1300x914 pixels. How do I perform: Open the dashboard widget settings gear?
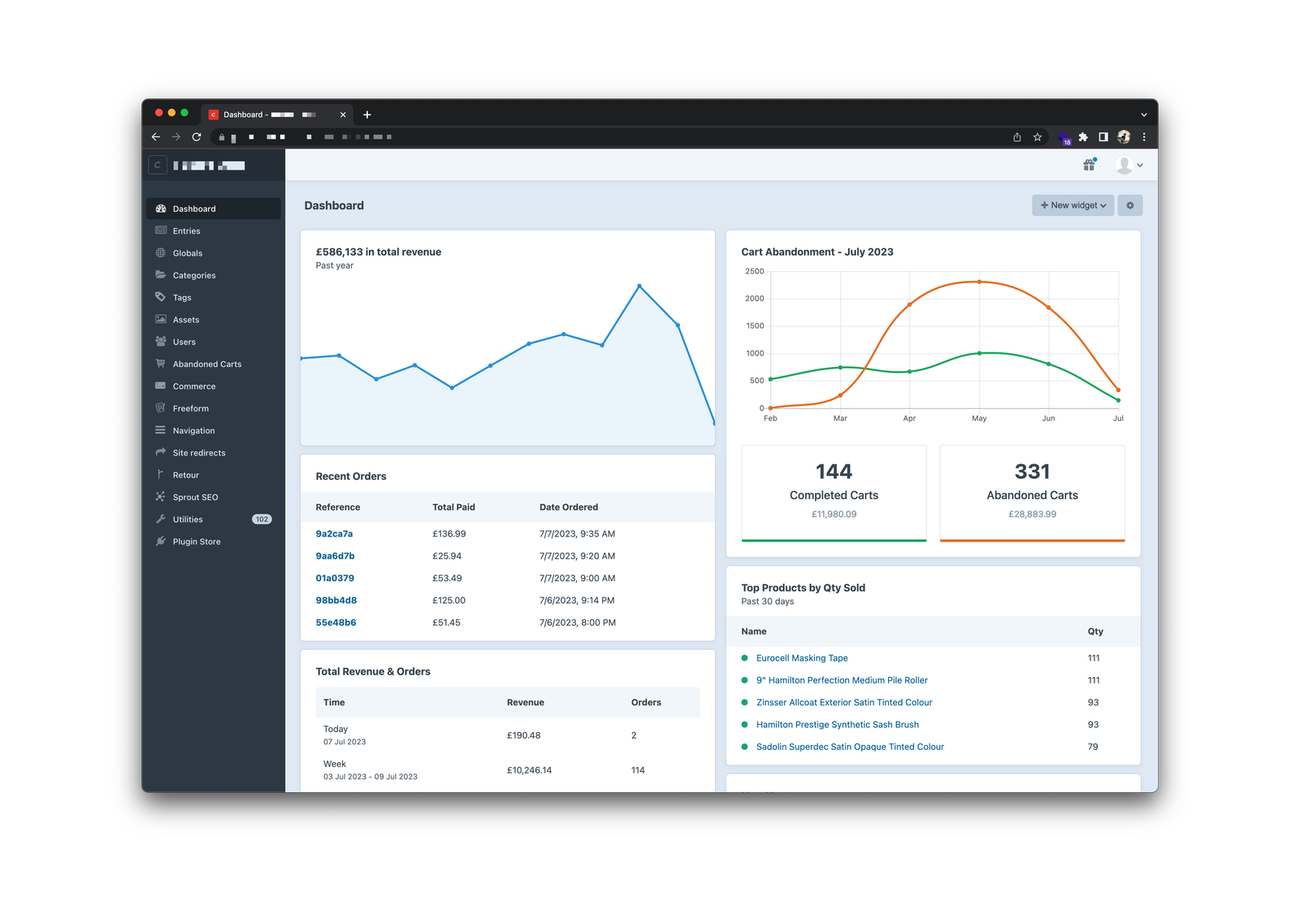click(1130, 205)
